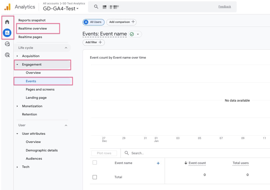
Task: Click the Plot rows button
Action: pyautogui.click(x=104, y=153)
